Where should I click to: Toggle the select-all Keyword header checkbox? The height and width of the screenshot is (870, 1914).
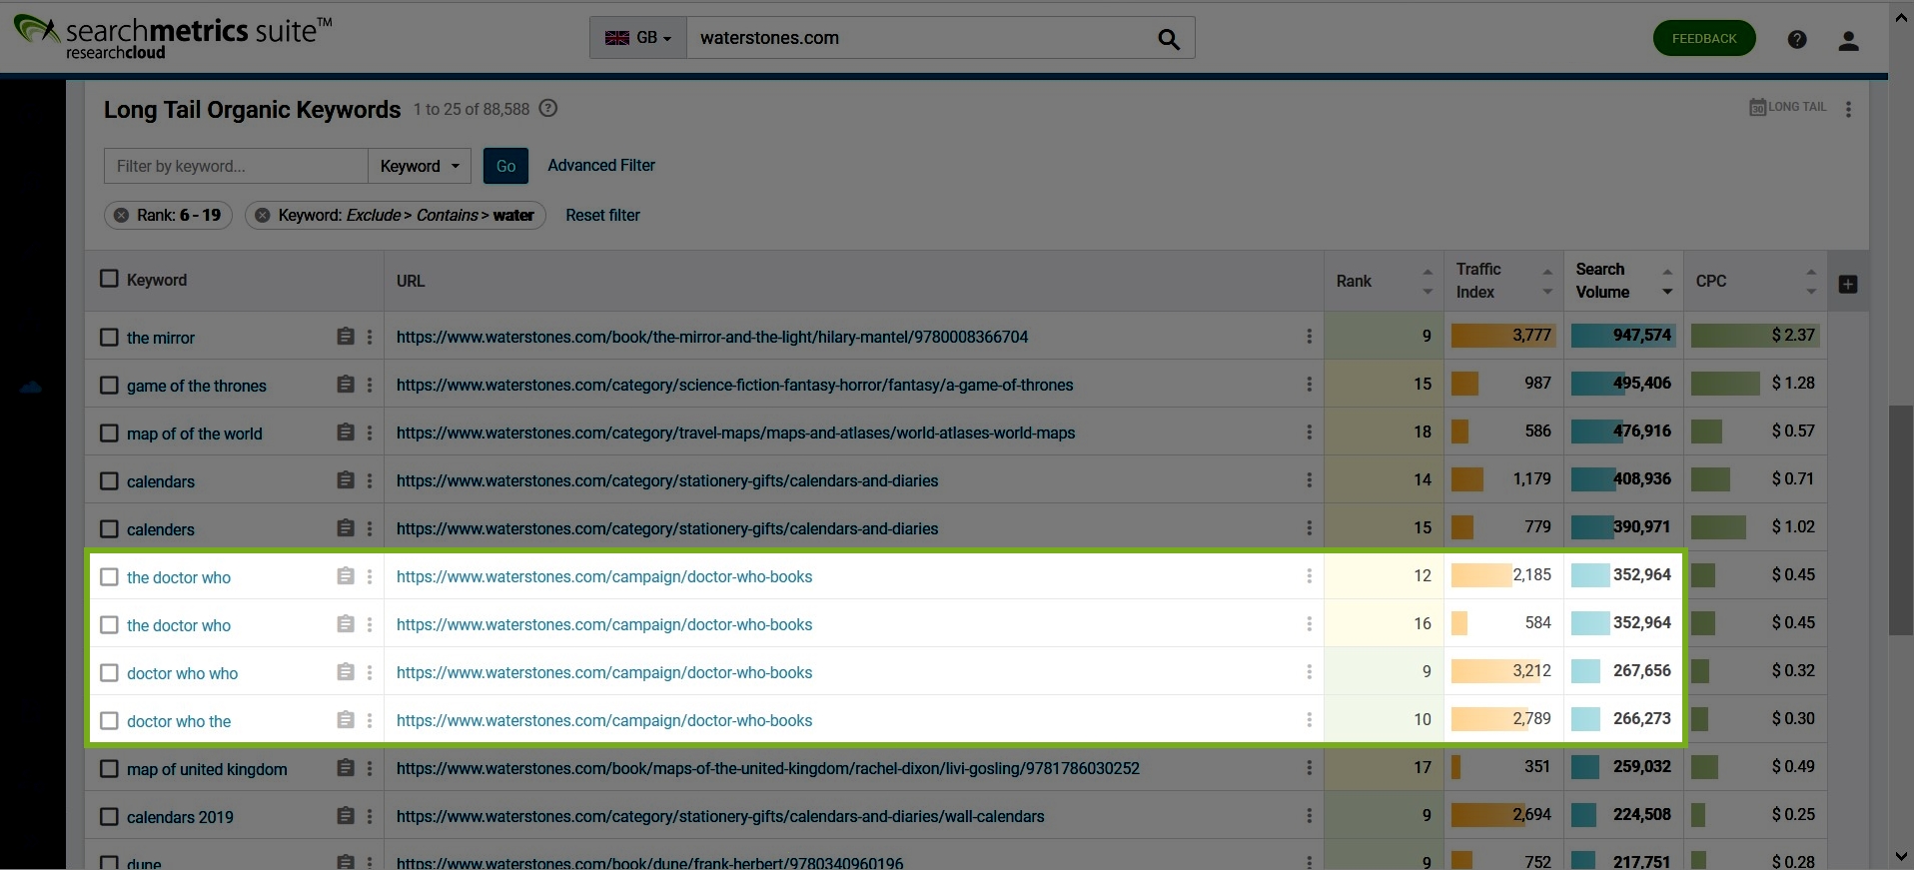[x=110, y=279]
